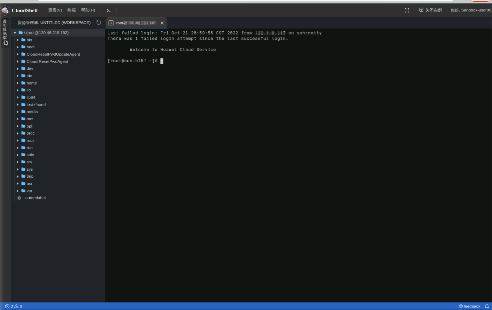The height and width of the screenshot is (310, 492).
Task: Select the CloudrResetPwdAgent folder name
Action: point(47,61)
